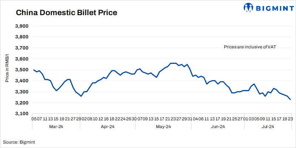Screen dimensions: 296x148
Task: Select the Apr-24 month label
Action: coord(108,127)
